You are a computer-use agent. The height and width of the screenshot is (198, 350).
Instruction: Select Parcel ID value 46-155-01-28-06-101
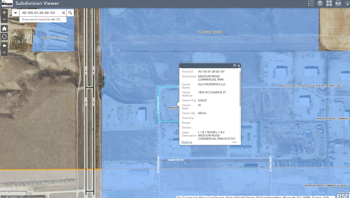click(211, 72)
